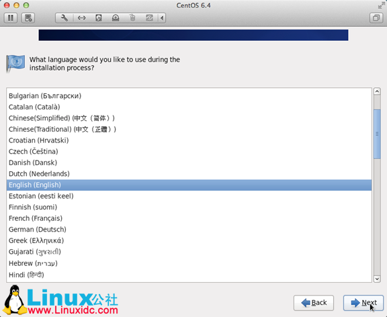Go Back to previous step

coord(314,303)
